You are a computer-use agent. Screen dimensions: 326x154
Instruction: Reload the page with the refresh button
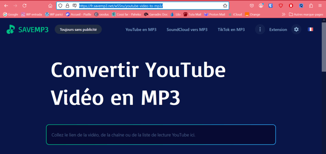(x=25, y=6)
